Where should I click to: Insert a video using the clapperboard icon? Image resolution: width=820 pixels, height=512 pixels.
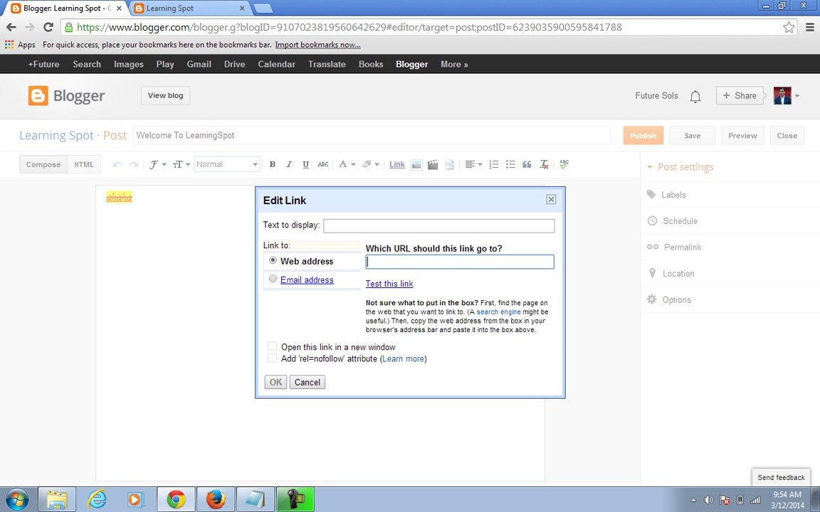coord(433,164)
